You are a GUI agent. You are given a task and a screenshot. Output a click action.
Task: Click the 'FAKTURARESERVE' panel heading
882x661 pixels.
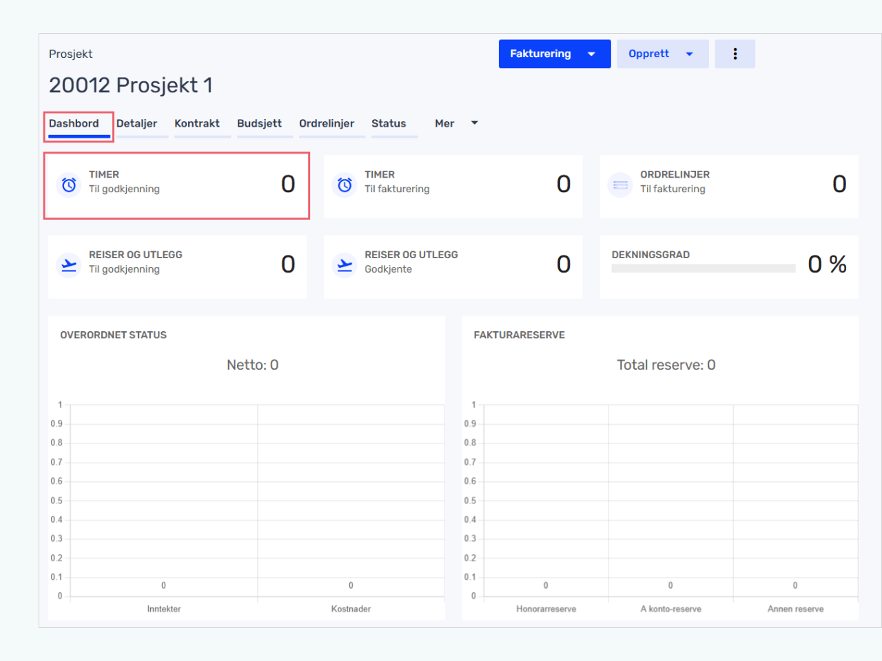[x=520, y=335]
